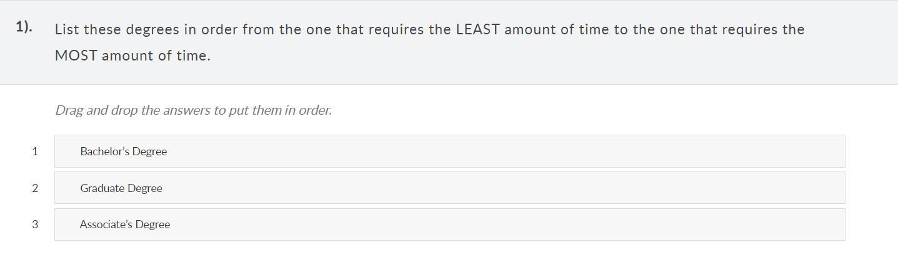The image size is (898, 260).
Task: Click "amount of time." ending the question
Action: click(156, 55)
